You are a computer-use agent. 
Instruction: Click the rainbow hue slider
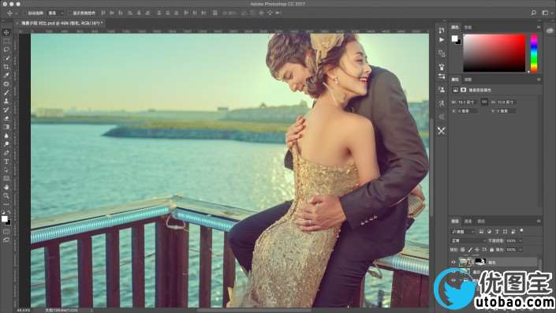pyautogui.click(x=534, y=53)
